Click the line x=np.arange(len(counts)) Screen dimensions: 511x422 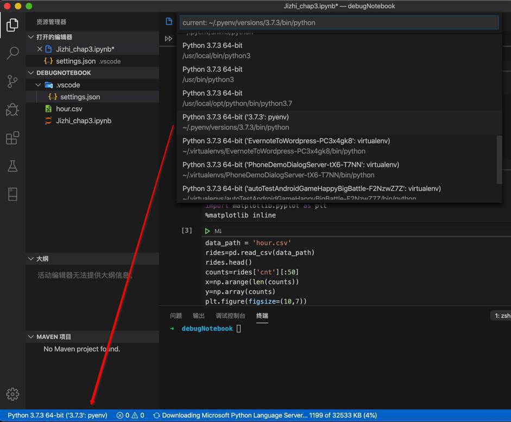pyautogui.click(x=252, y=282)
